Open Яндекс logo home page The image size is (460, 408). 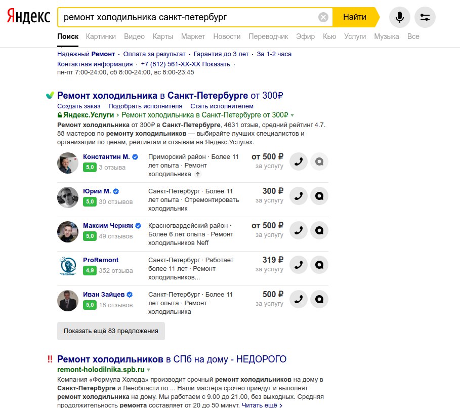click(x=28, y=17)
